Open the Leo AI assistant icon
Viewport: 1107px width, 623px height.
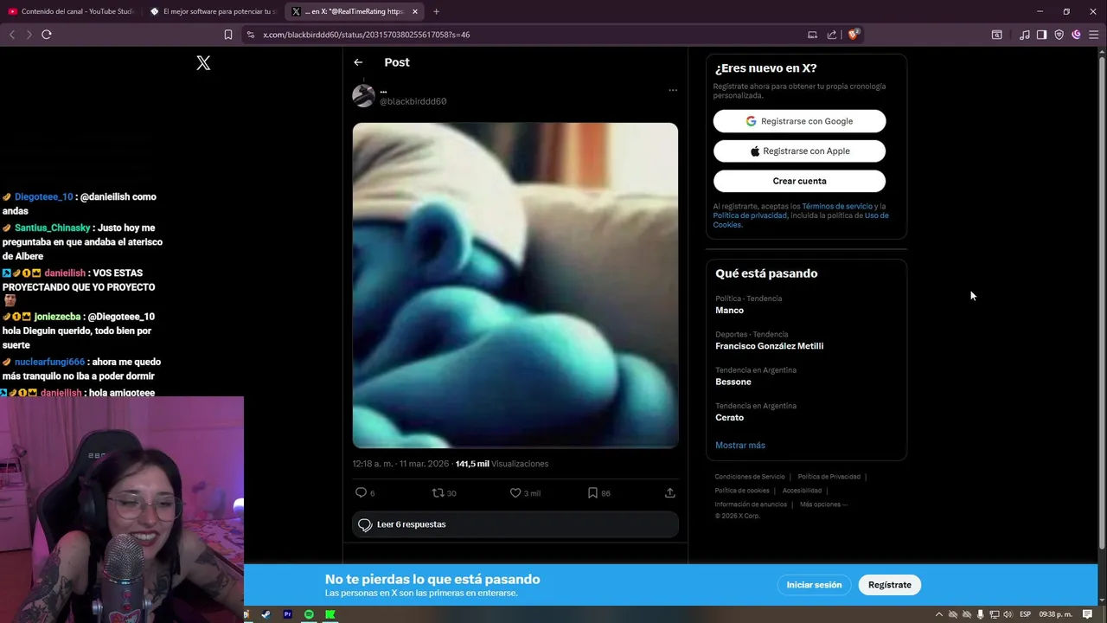(1076, 35)
